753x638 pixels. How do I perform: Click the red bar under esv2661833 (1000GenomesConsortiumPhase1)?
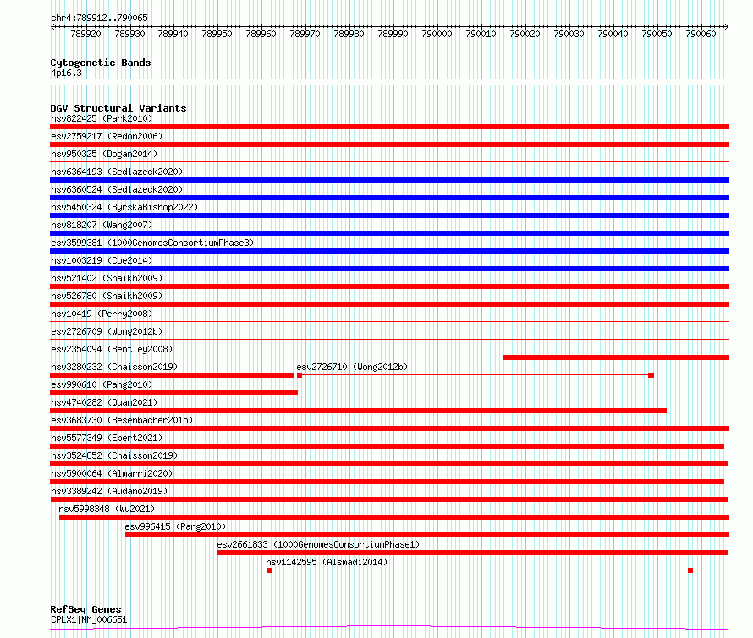click(473, 553)
